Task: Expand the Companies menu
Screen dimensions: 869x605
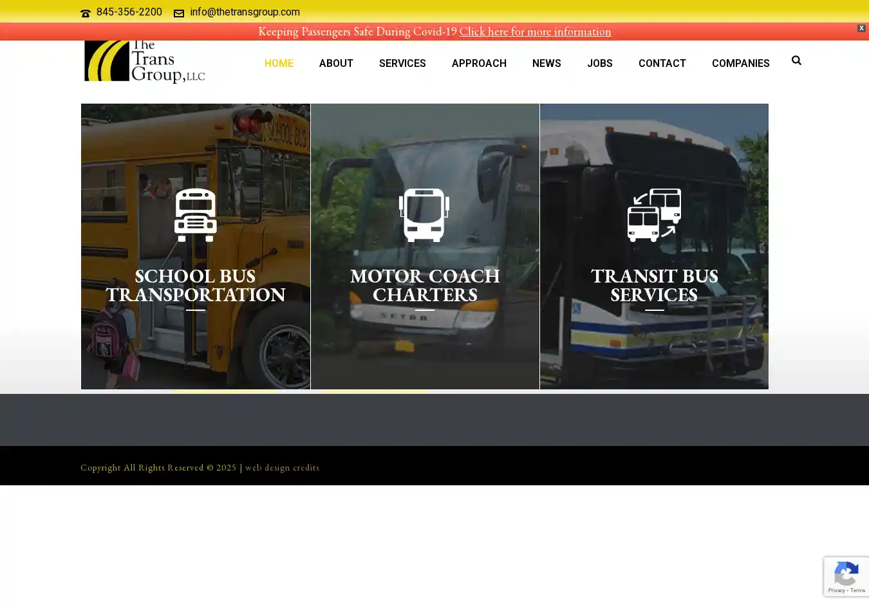Action: [x=740, y=63]
